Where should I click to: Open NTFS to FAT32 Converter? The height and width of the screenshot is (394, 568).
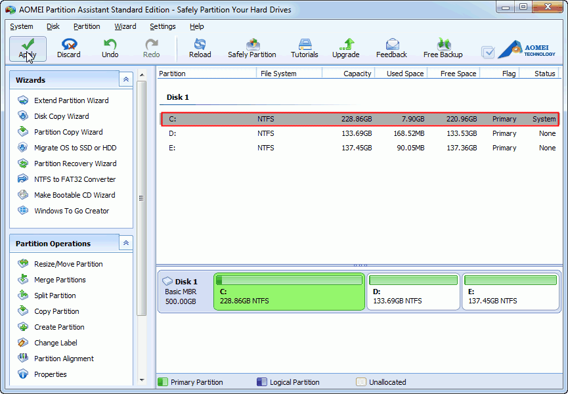67,179
